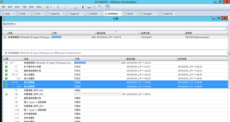Collapse step 1.3 tree node
The width and height of the screenshot is (230, 122).
pos(13,74)
